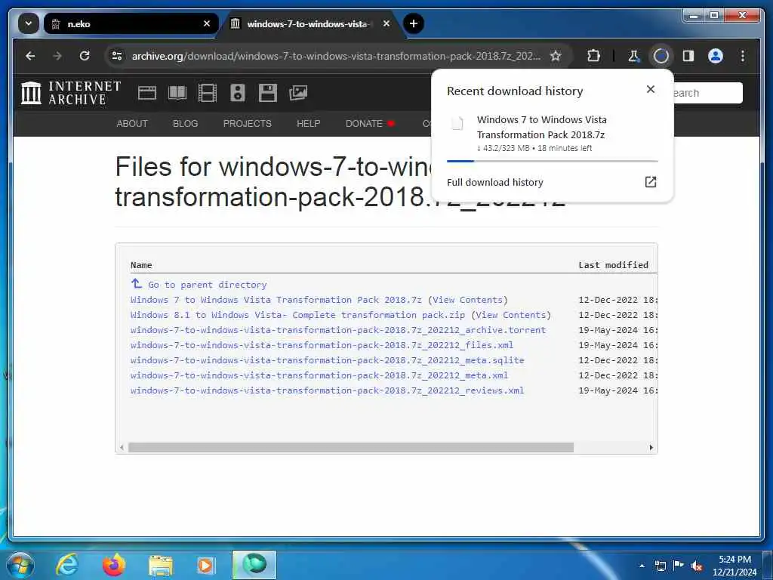Click the download progress bar

click(x=552, y=161)
